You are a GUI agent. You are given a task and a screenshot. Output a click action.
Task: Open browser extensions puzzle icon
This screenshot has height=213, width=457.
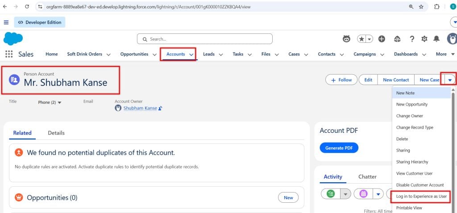436,7
